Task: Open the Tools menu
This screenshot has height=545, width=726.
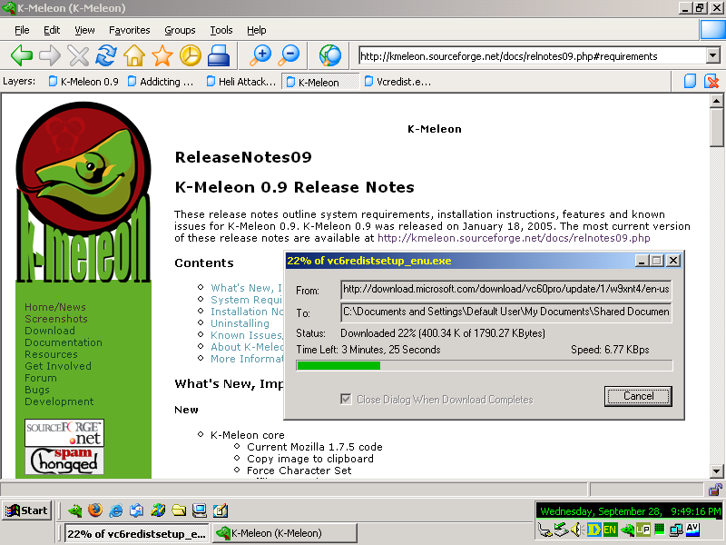Action: (x=221, y=30)
